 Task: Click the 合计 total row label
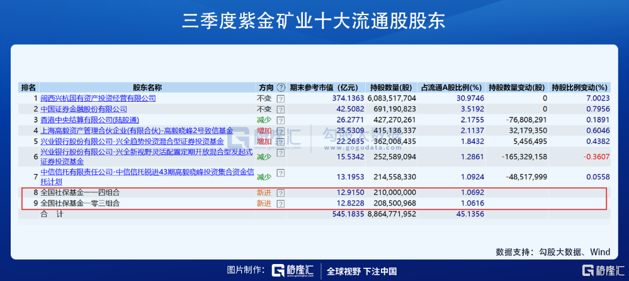pyautogui.click(x=52, y=214)
